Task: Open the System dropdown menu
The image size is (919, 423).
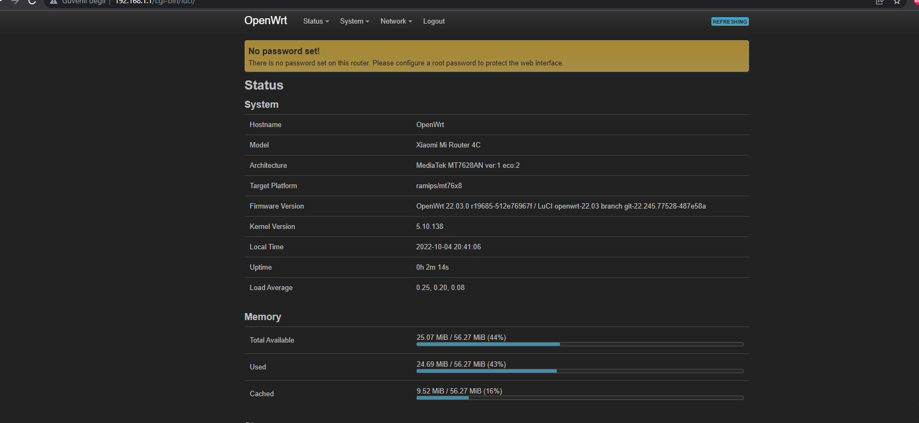Action: (x=354, y=21)
